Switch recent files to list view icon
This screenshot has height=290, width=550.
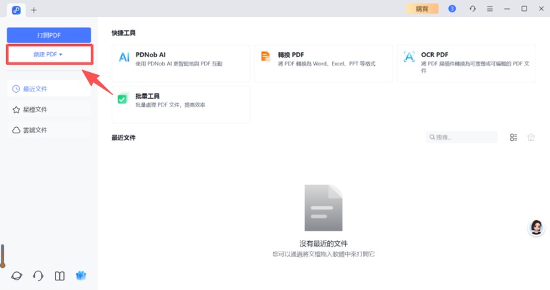pos(514,137)
